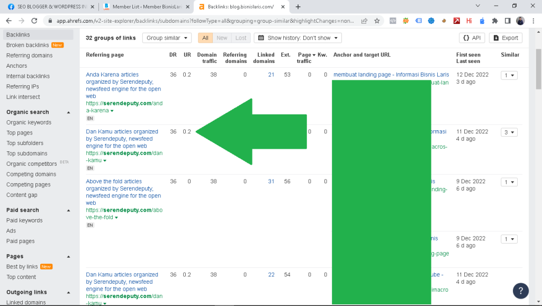Open the membuat landing page anchor link
Image resolution: width=542 pixels, height=306 pixels.
coord(391,75)
